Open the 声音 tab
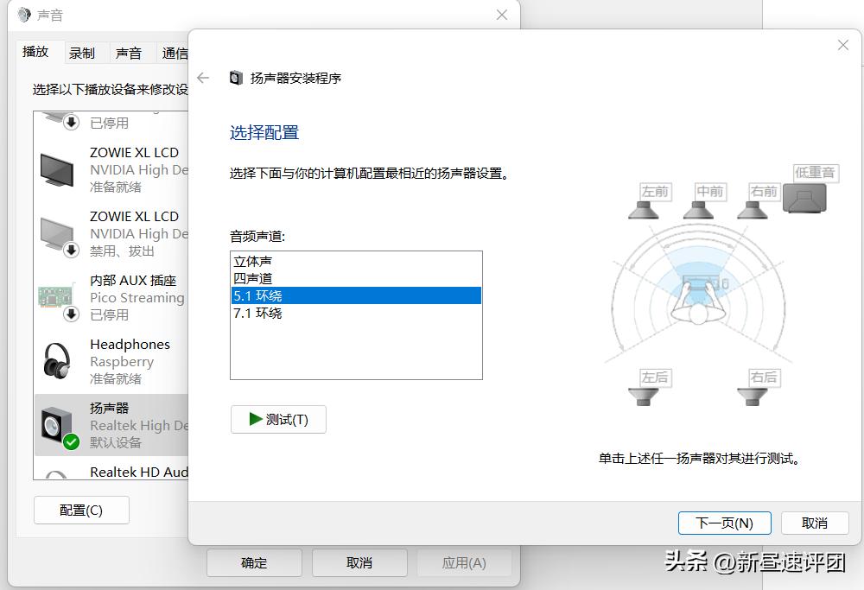864x590 pixels. click(130, 52)
